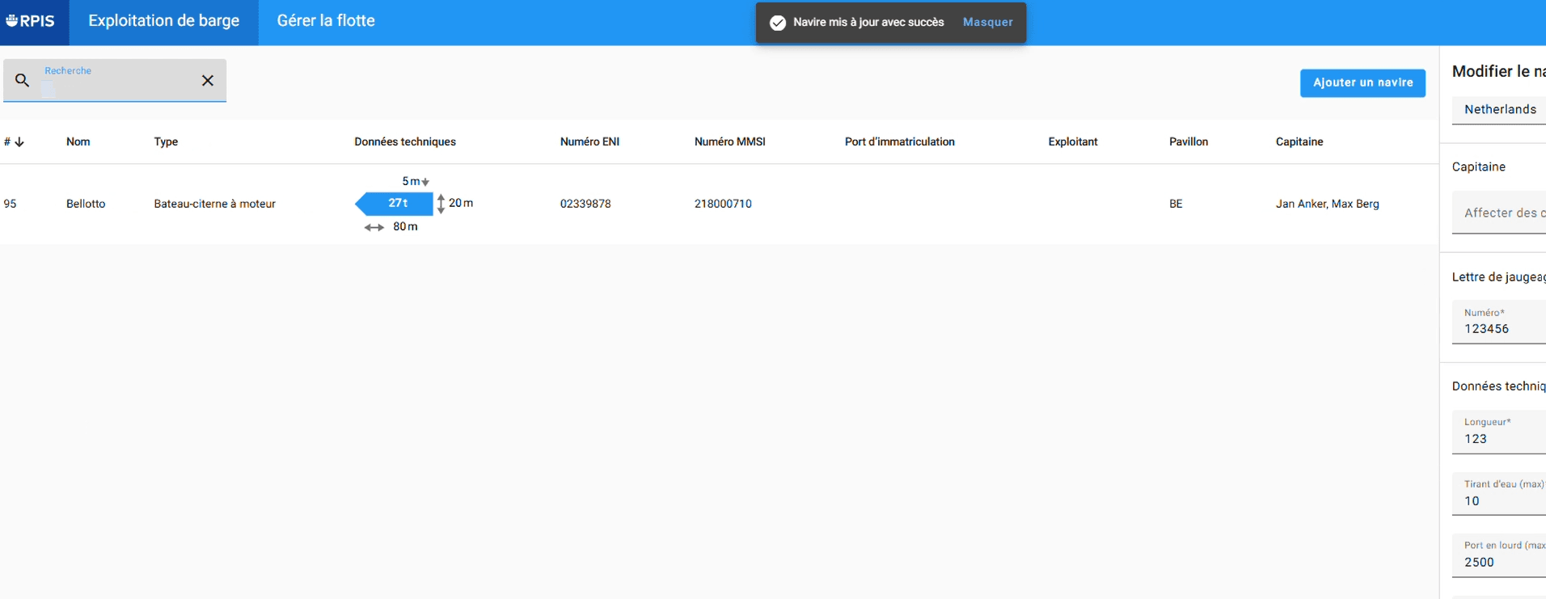
Task: Click the Affecter des capitaine field
Action: [x=1499, y=213]
